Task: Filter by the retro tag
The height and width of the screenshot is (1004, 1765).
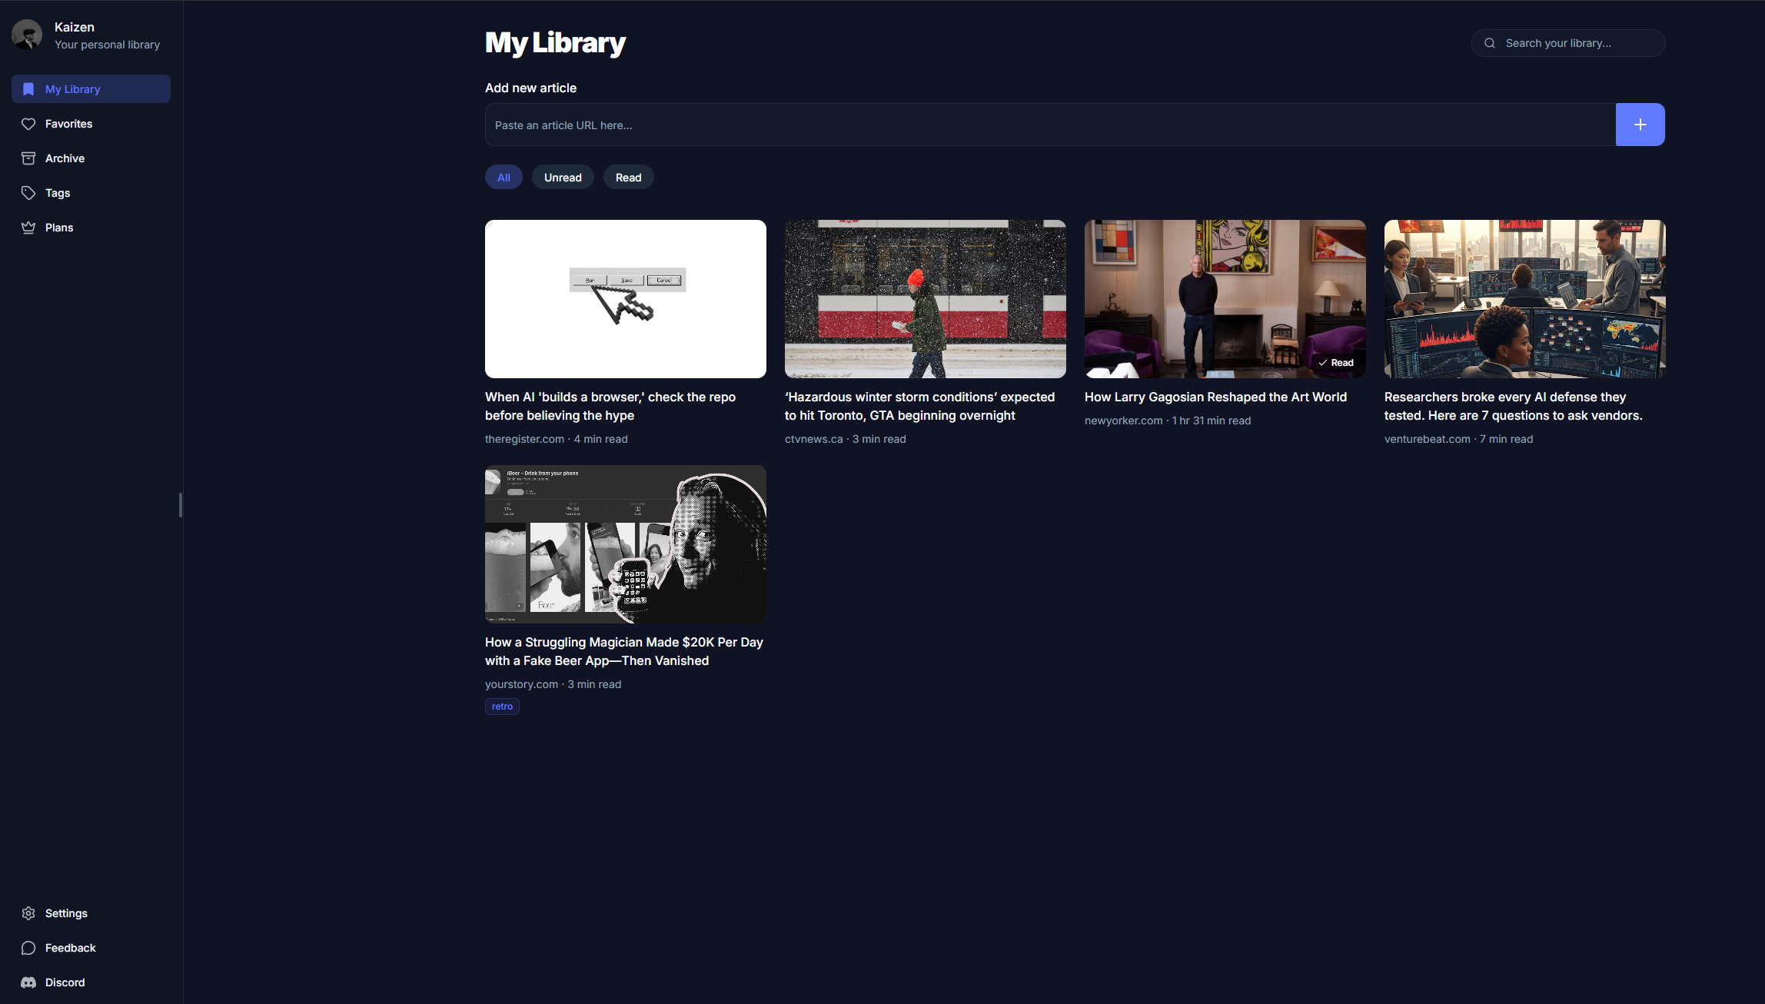Action: [x=501, y=706]
